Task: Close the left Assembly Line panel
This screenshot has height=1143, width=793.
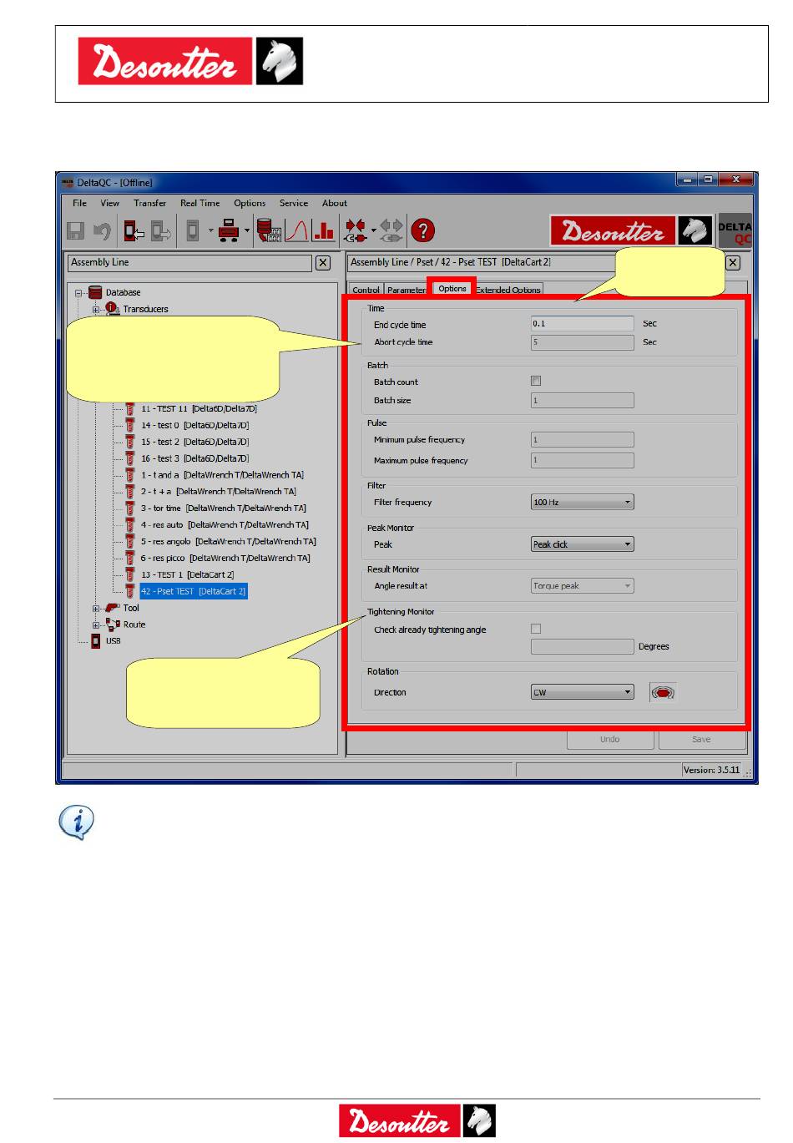Action: 323,263
